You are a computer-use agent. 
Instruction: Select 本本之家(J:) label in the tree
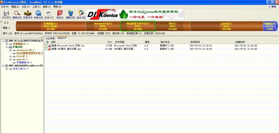pos(20,69)
